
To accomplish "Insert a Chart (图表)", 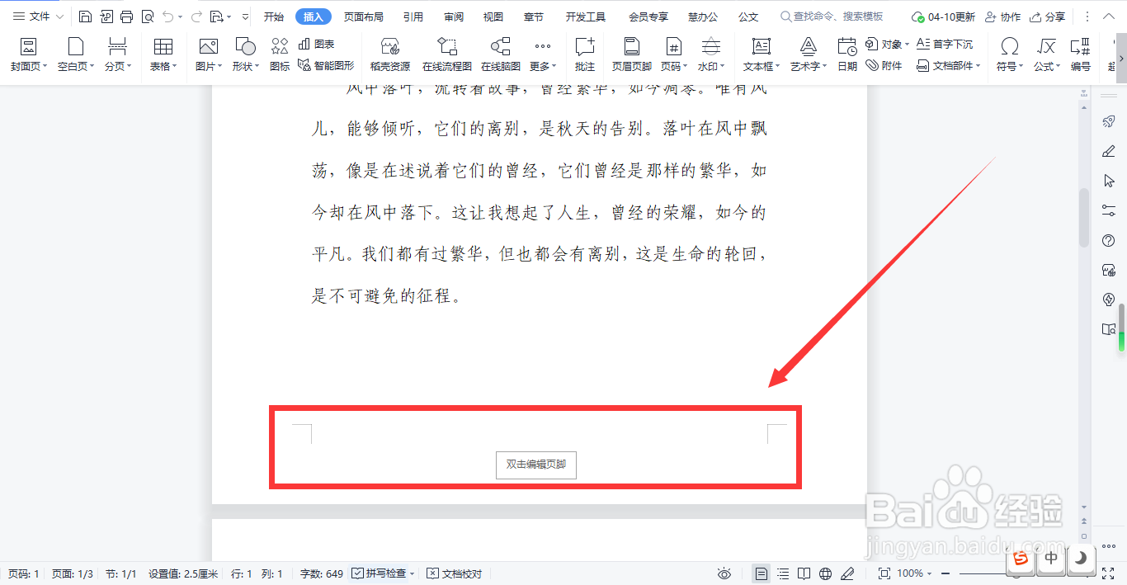I will pyautogui.click(x=317, y=44).
